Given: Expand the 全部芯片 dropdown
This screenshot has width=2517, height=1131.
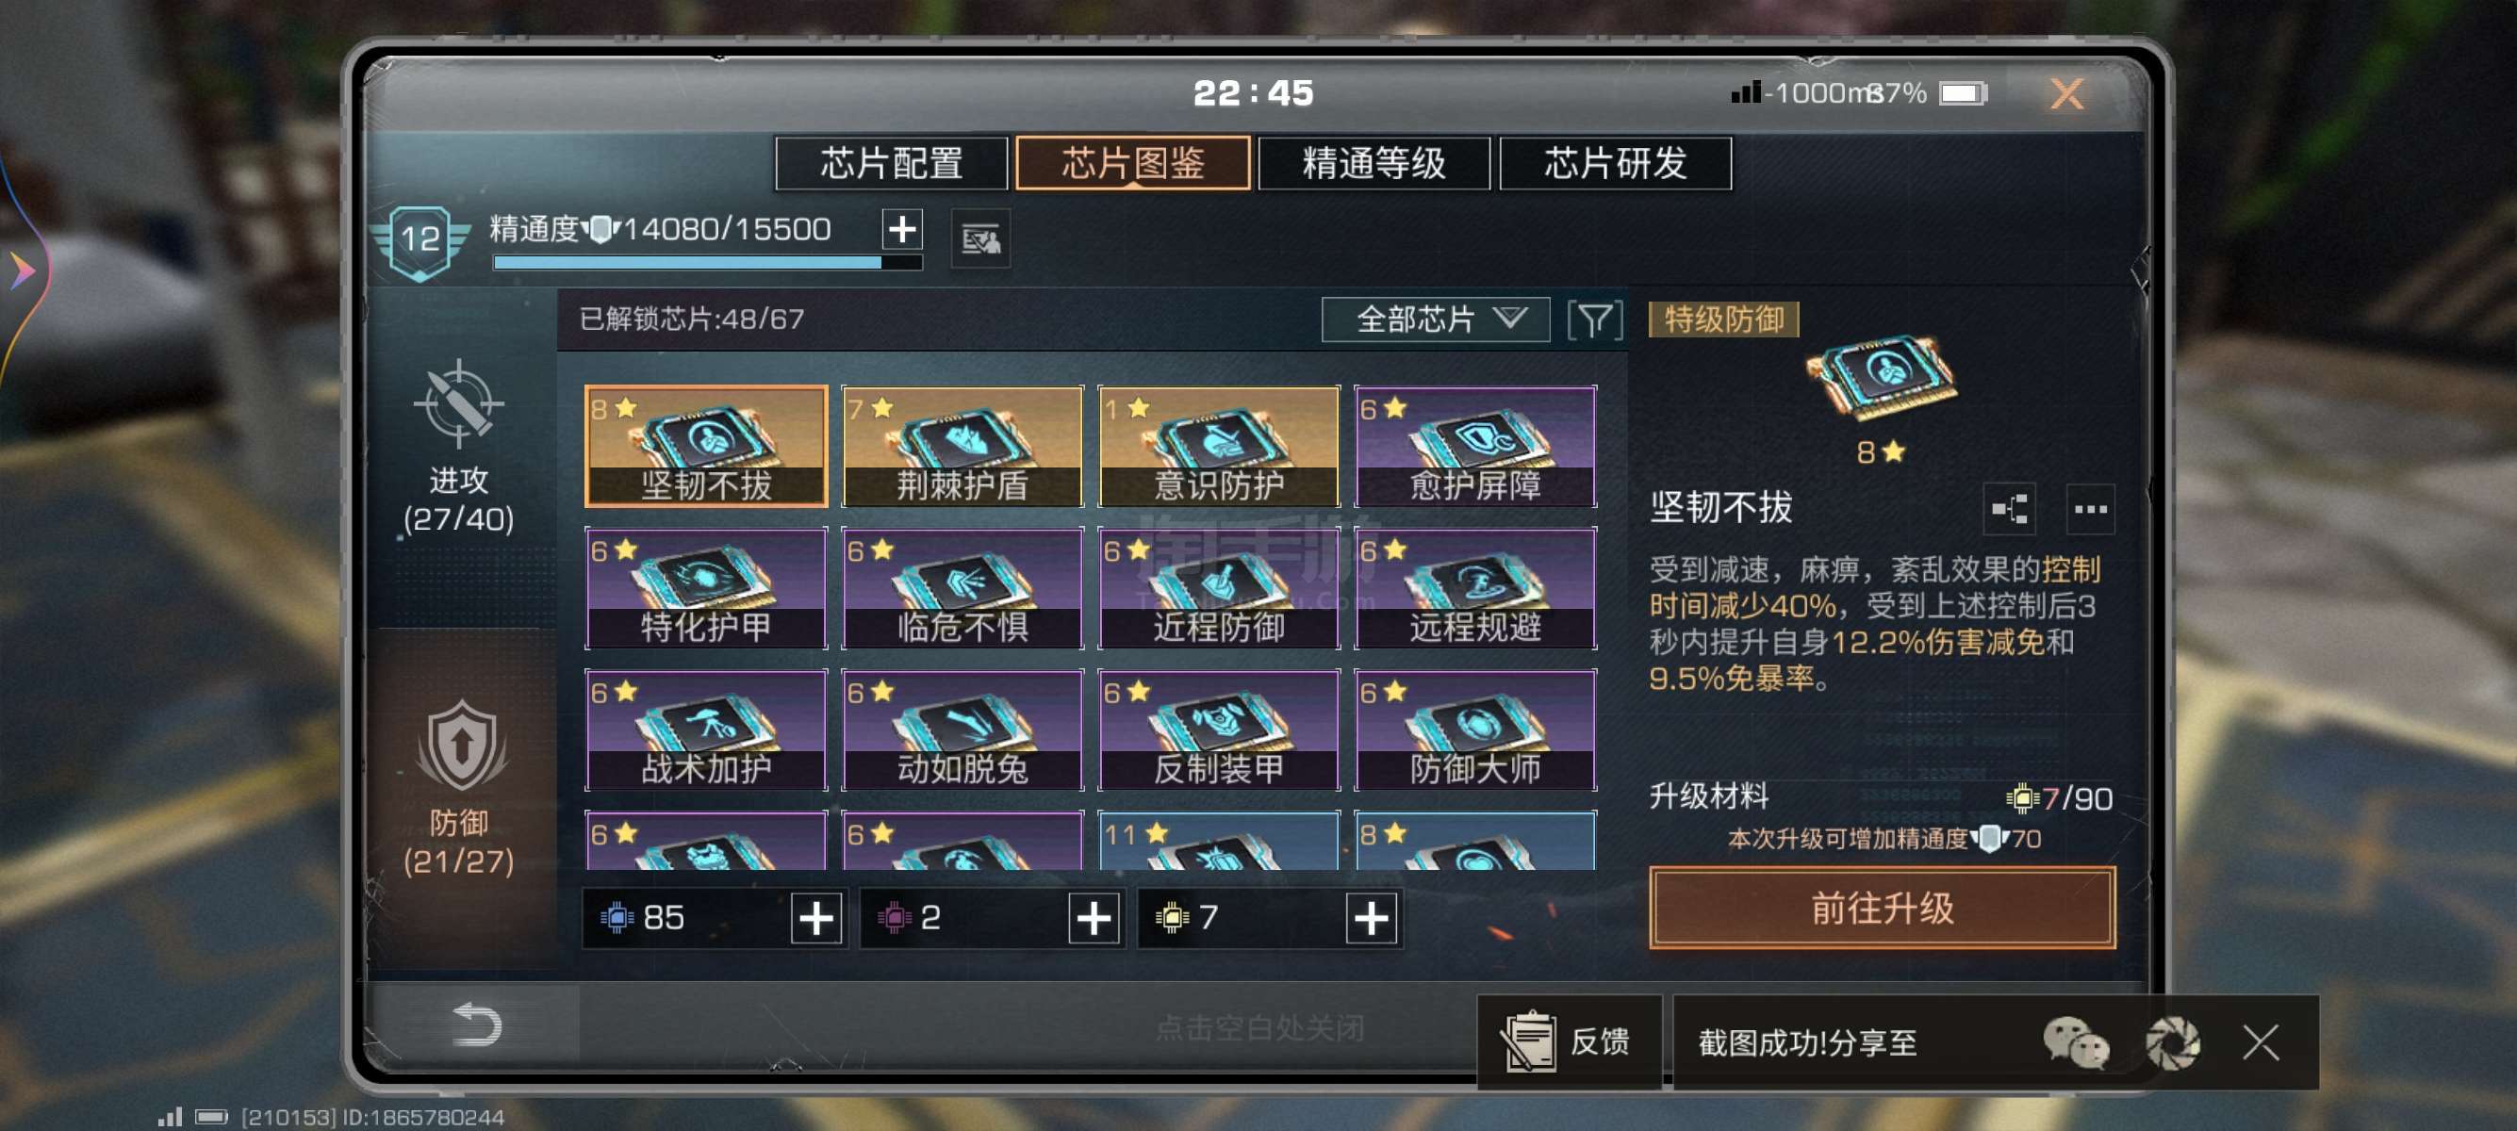Looking at the screenshot, I should click(x=1435, y=320).
